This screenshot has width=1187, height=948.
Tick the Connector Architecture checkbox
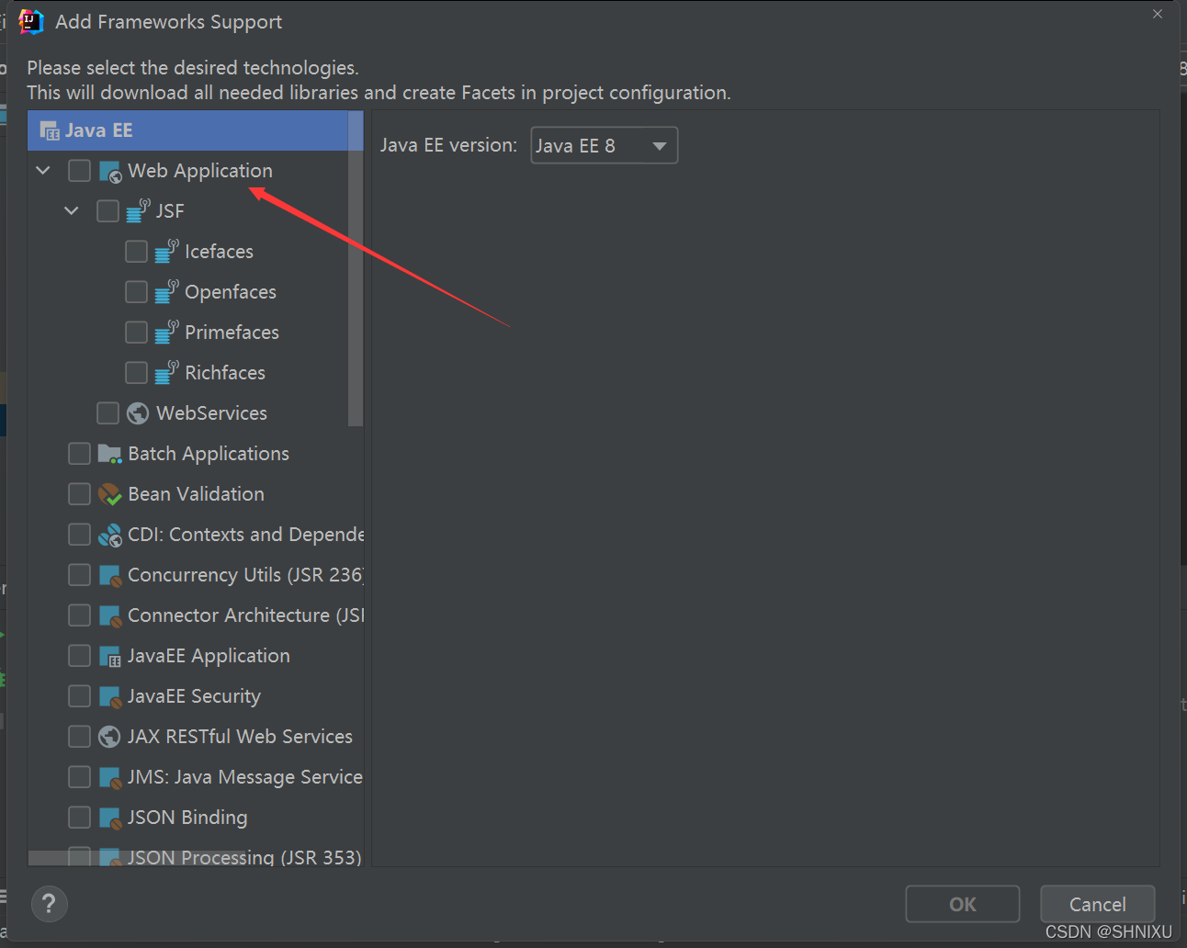click(x=80, y=615)
